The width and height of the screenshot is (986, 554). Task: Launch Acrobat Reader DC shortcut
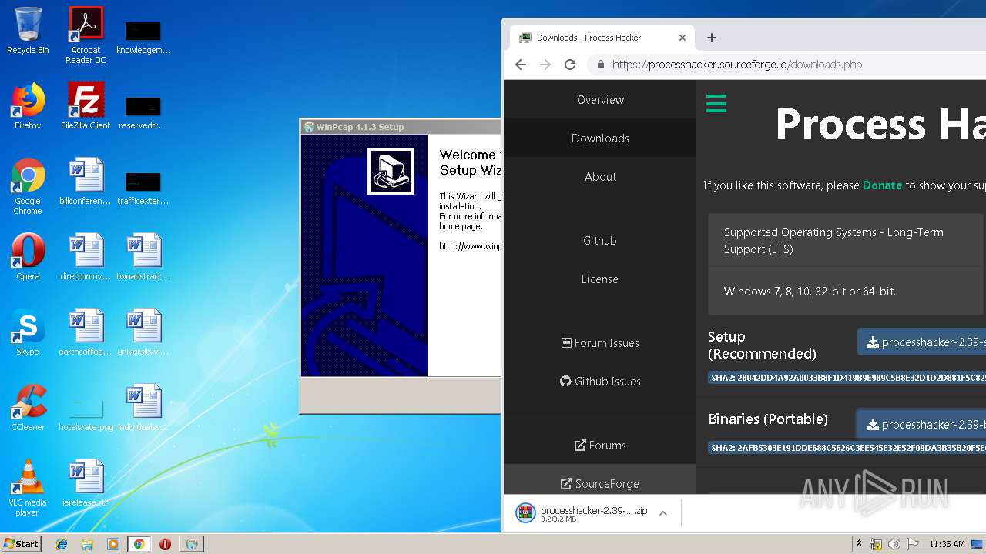pos(86,35)
